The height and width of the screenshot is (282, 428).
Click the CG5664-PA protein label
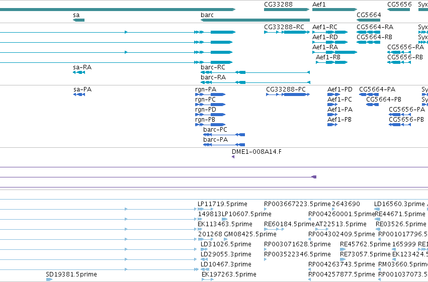click(377, 89)
